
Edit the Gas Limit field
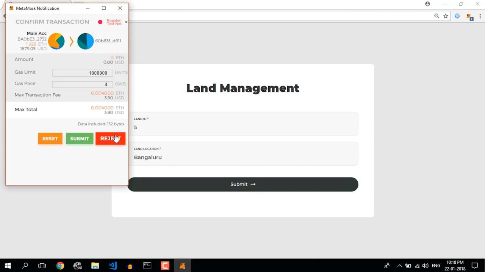(x=83, y=73)
